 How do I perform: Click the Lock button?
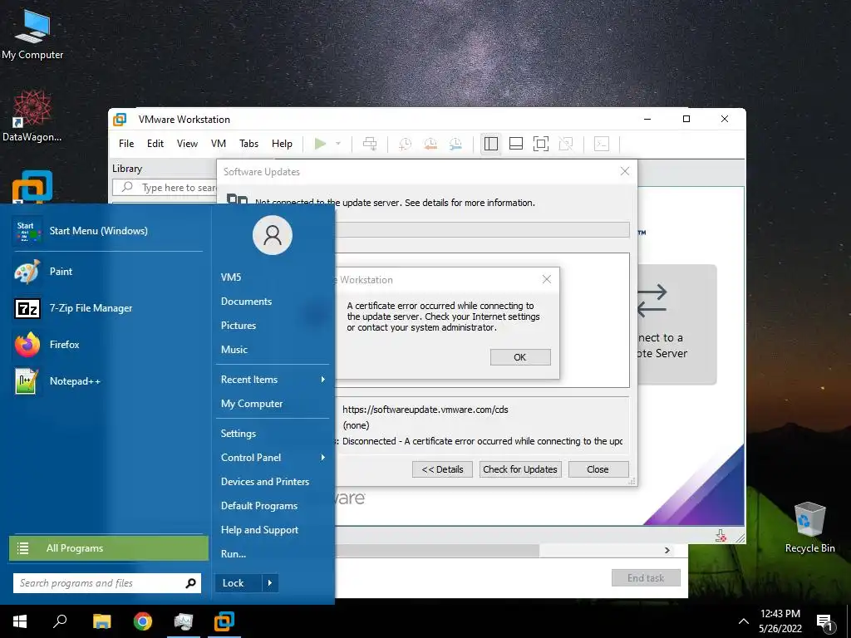[238, 583]
